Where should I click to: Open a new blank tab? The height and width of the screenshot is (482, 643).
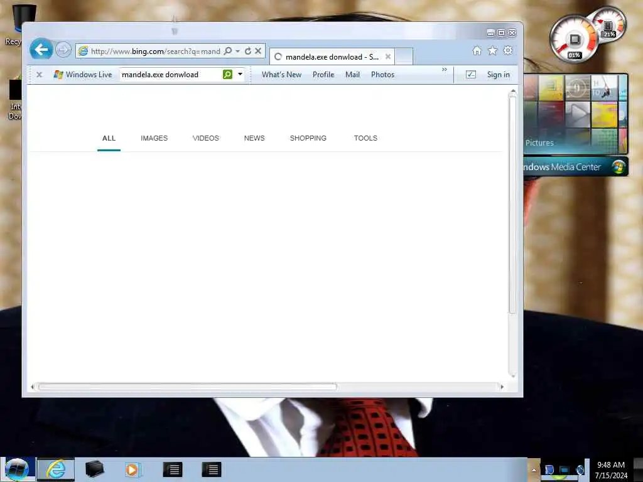(x=404, y=56)
